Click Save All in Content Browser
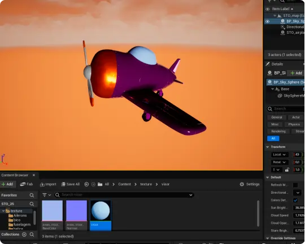Screen dimensions: 305x244 coord(71,184)
